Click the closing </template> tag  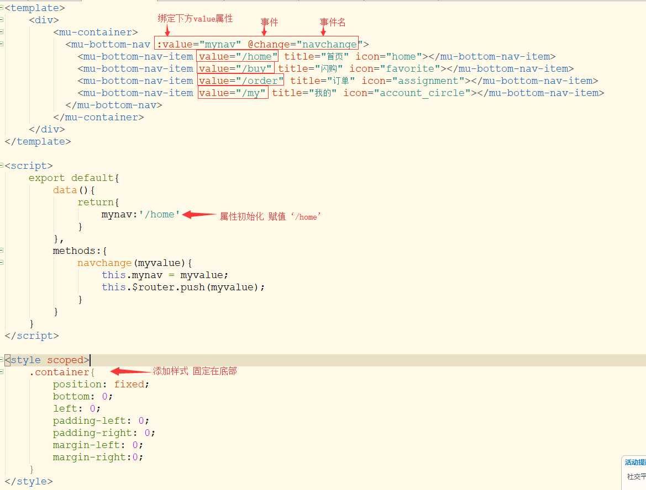(38, 141)
